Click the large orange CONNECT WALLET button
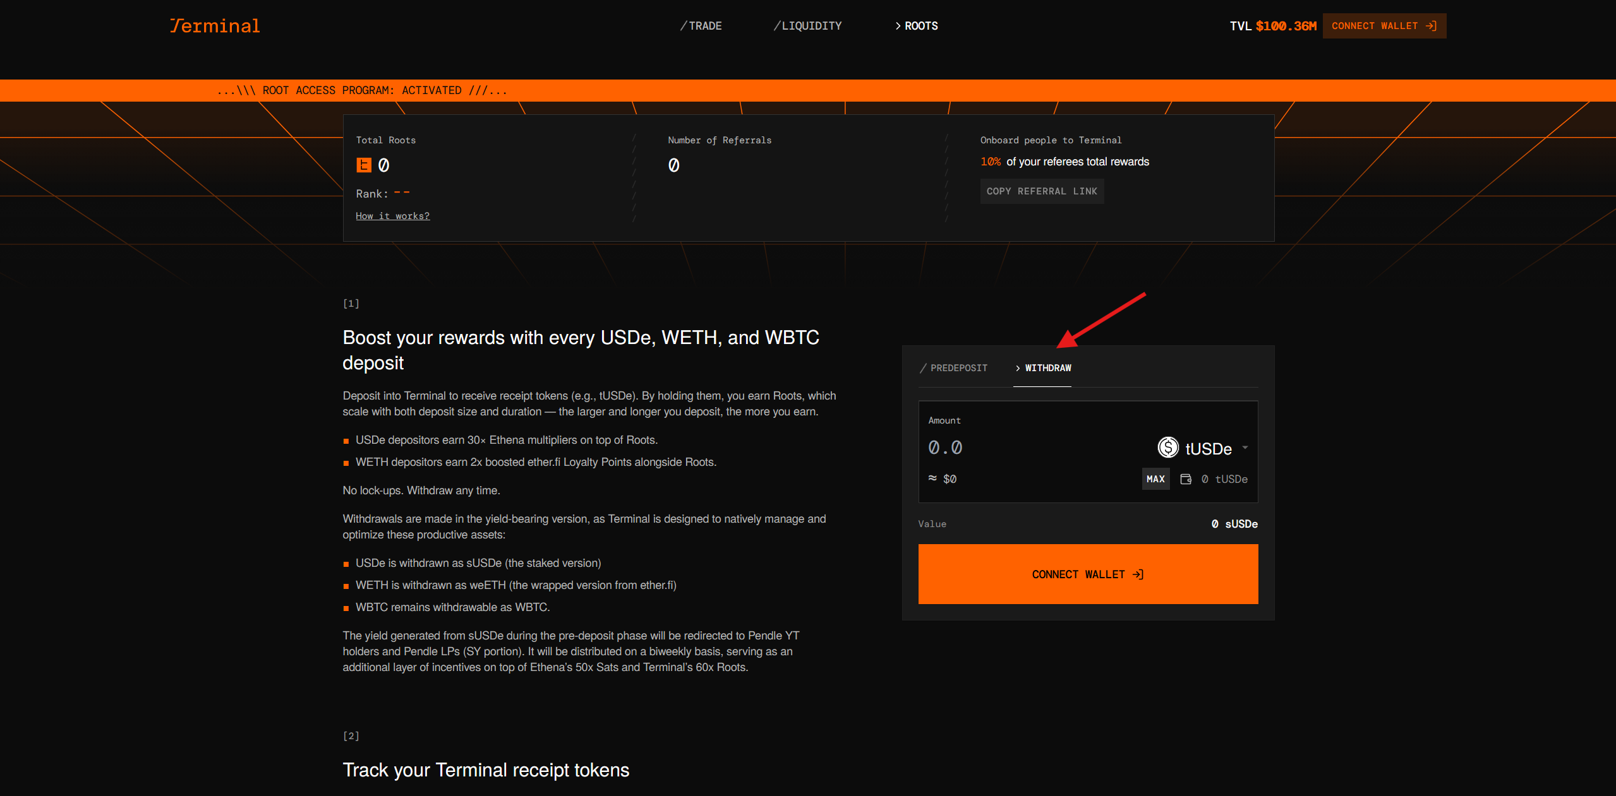Screen dimensions: 1616x796 tap(1087, 574)
